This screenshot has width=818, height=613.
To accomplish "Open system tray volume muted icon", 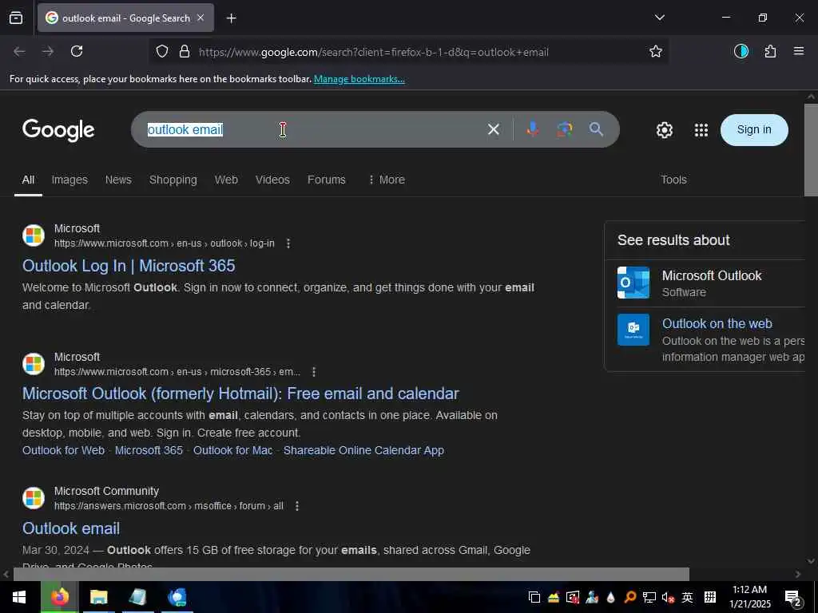I will (x=668, y=597).
